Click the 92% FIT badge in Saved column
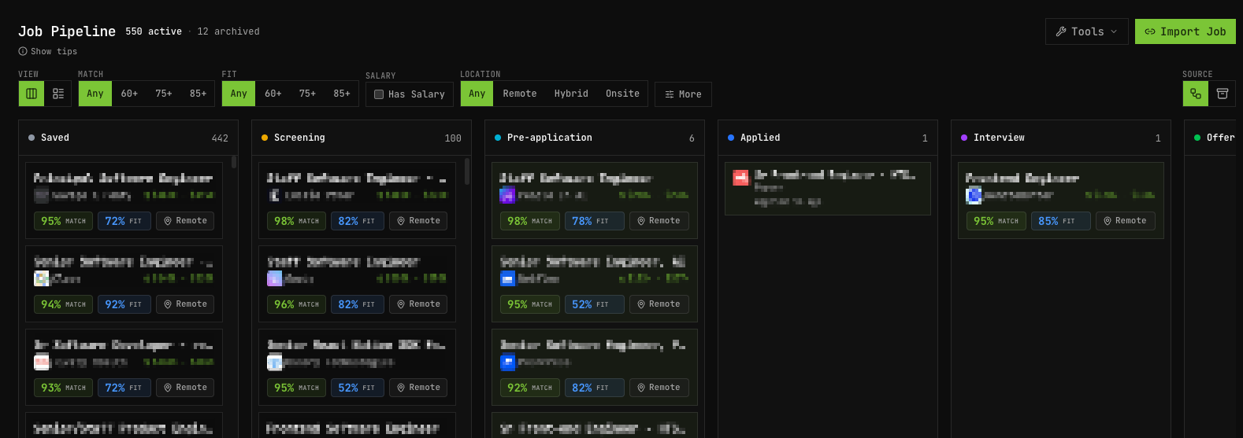This screenshot has height=438, width=1243. [124, 304]
